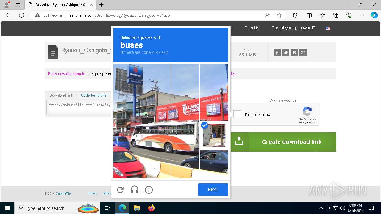Refresh the page

(x=21, y=15)
